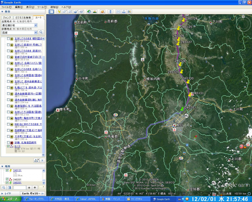Viewport: 252px width, 202px height.
Task: Switch planets with the Saturn icon
Action: coord(102,11)
